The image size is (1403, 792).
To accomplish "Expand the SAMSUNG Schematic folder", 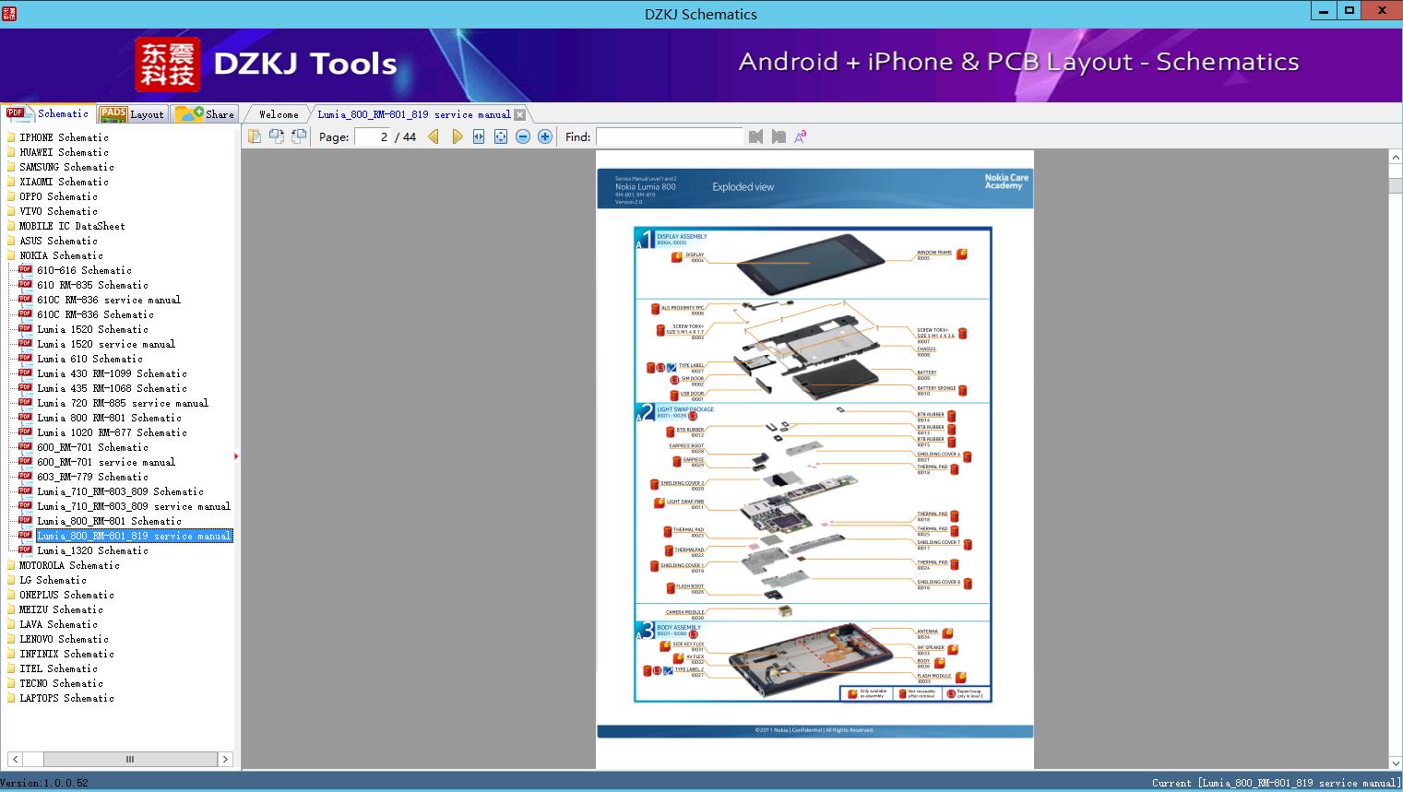I will point(66,167).
